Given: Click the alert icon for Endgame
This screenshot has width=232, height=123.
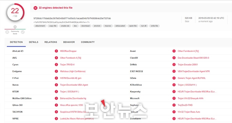Looking at the screenshot, I should point(56,71).
